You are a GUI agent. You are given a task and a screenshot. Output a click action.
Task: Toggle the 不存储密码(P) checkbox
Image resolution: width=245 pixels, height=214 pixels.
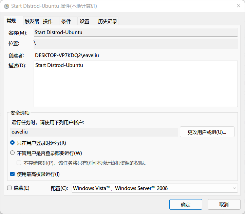click(x=19, y=163)
